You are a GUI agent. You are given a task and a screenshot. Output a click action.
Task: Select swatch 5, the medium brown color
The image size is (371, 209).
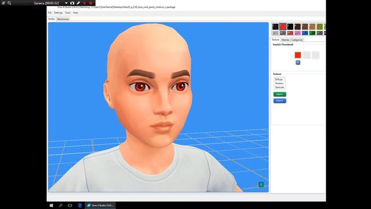point(305,27)
